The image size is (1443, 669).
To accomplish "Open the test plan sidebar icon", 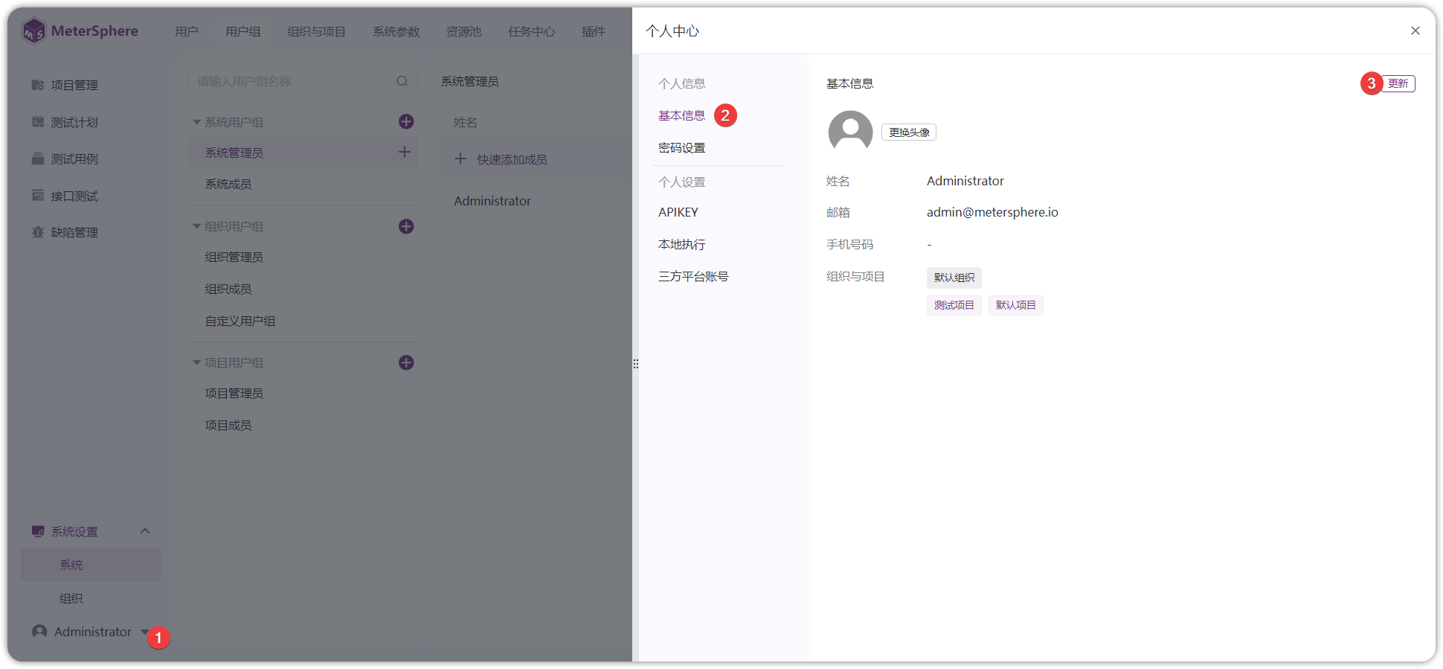I will [38, 121].
